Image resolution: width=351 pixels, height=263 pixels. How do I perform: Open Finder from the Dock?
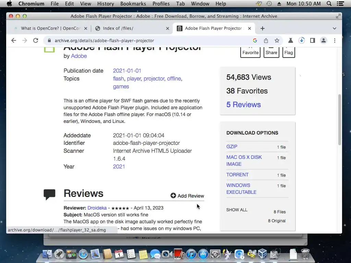click(x=47, y=254)
